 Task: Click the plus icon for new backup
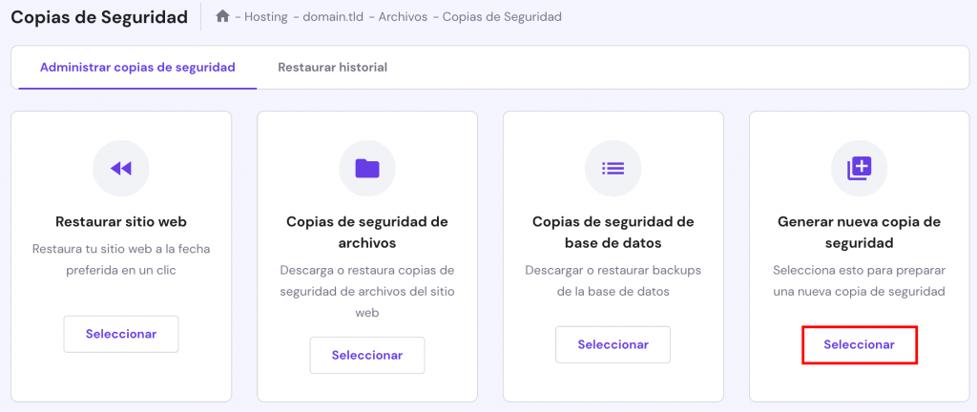coord(859,169)
